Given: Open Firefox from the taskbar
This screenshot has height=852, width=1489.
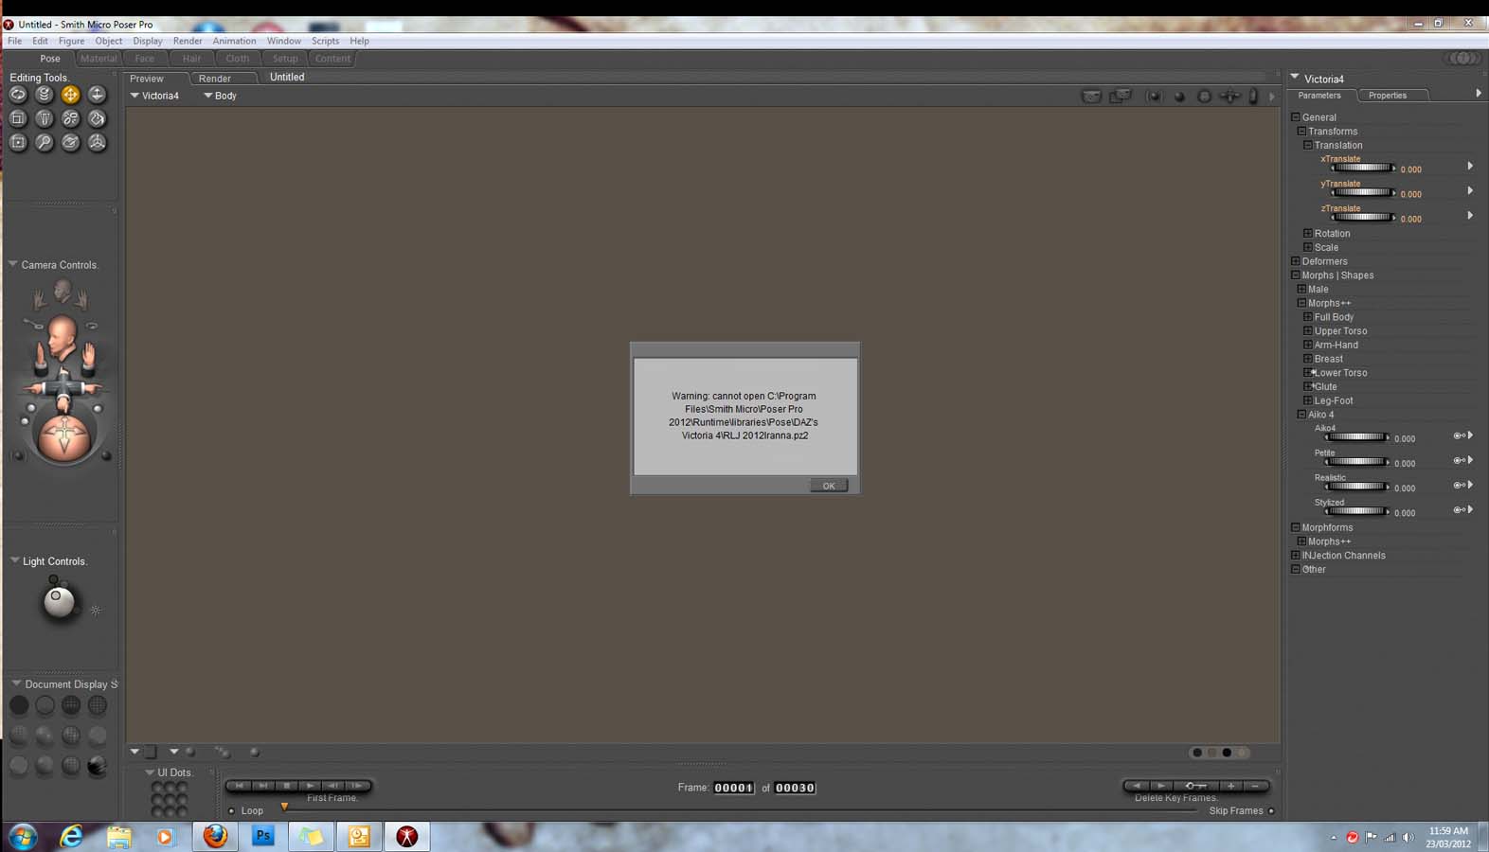Looking at the screenshot, I should tap(215, 836).
